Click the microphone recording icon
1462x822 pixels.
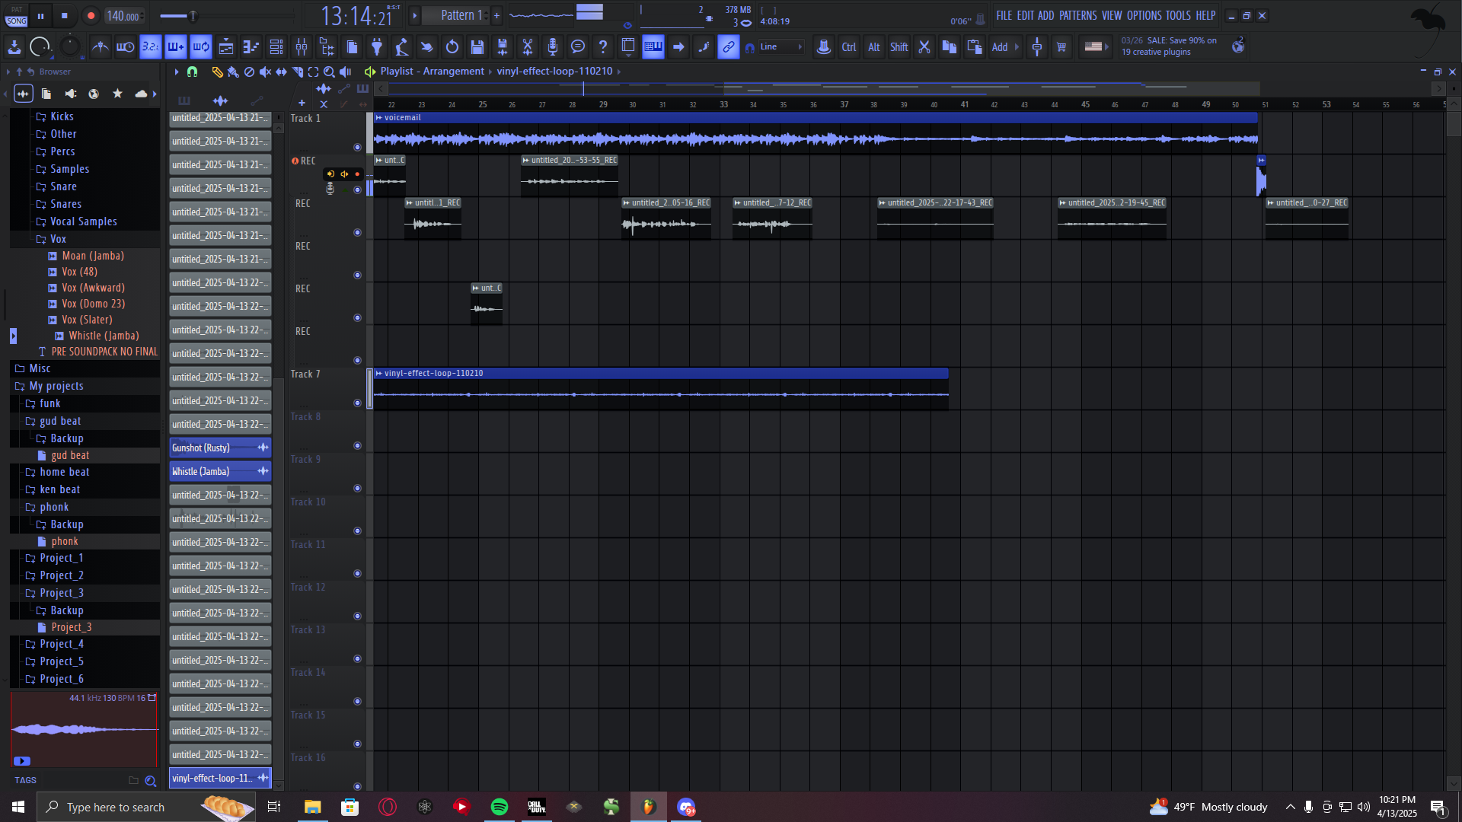pyautogui.click(x=553, y=47)
